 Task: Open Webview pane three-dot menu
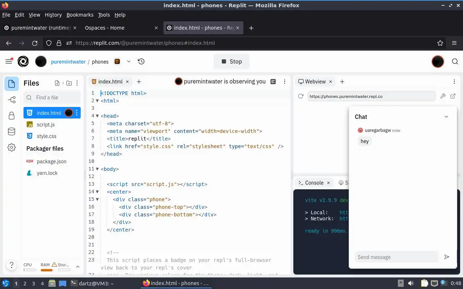click(454, 82)
